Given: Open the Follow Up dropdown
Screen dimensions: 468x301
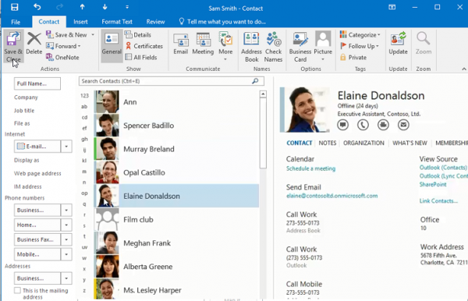Looking at the screenshot, I should tap(378, 46).
